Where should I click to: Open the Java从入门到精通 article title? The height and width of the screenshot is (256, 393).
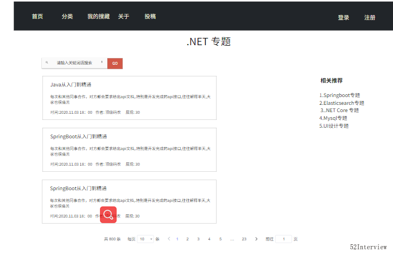pos(71,85)
